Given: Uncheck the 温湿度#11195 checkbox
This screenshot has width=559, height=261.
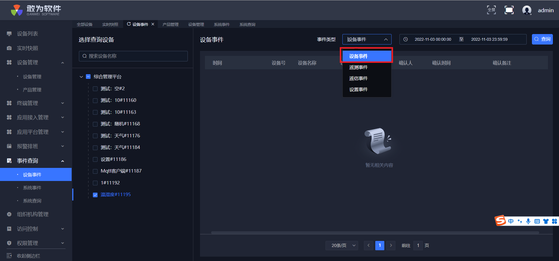Looking at the screenshot, I should (x=95, y=195).
